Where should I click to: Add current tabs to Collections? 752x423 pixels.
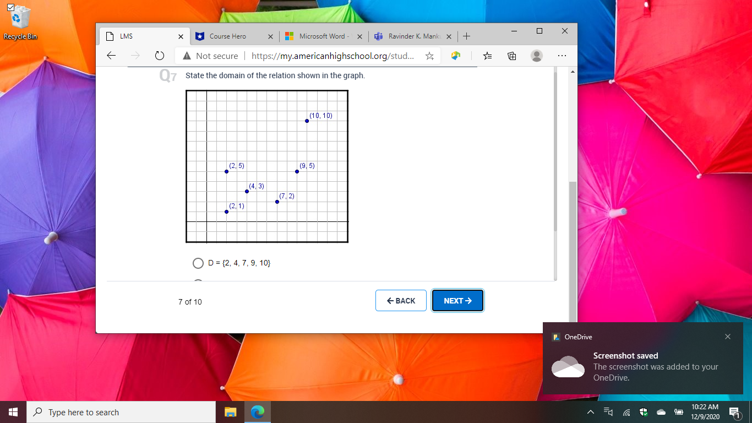click(511, 56)
